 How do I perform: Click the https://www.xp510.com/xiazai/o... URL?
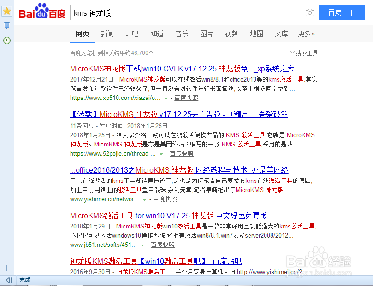115,98
